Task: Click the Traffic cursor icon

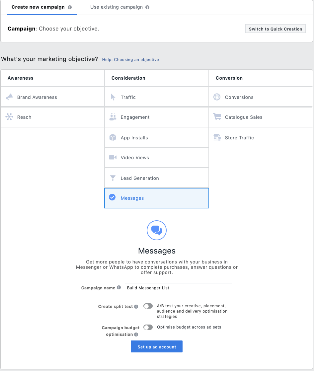Action: click(x=113, y=97)
